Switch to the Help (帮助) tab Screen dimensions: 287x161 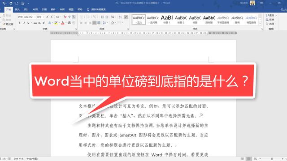[x=80, y=9]
